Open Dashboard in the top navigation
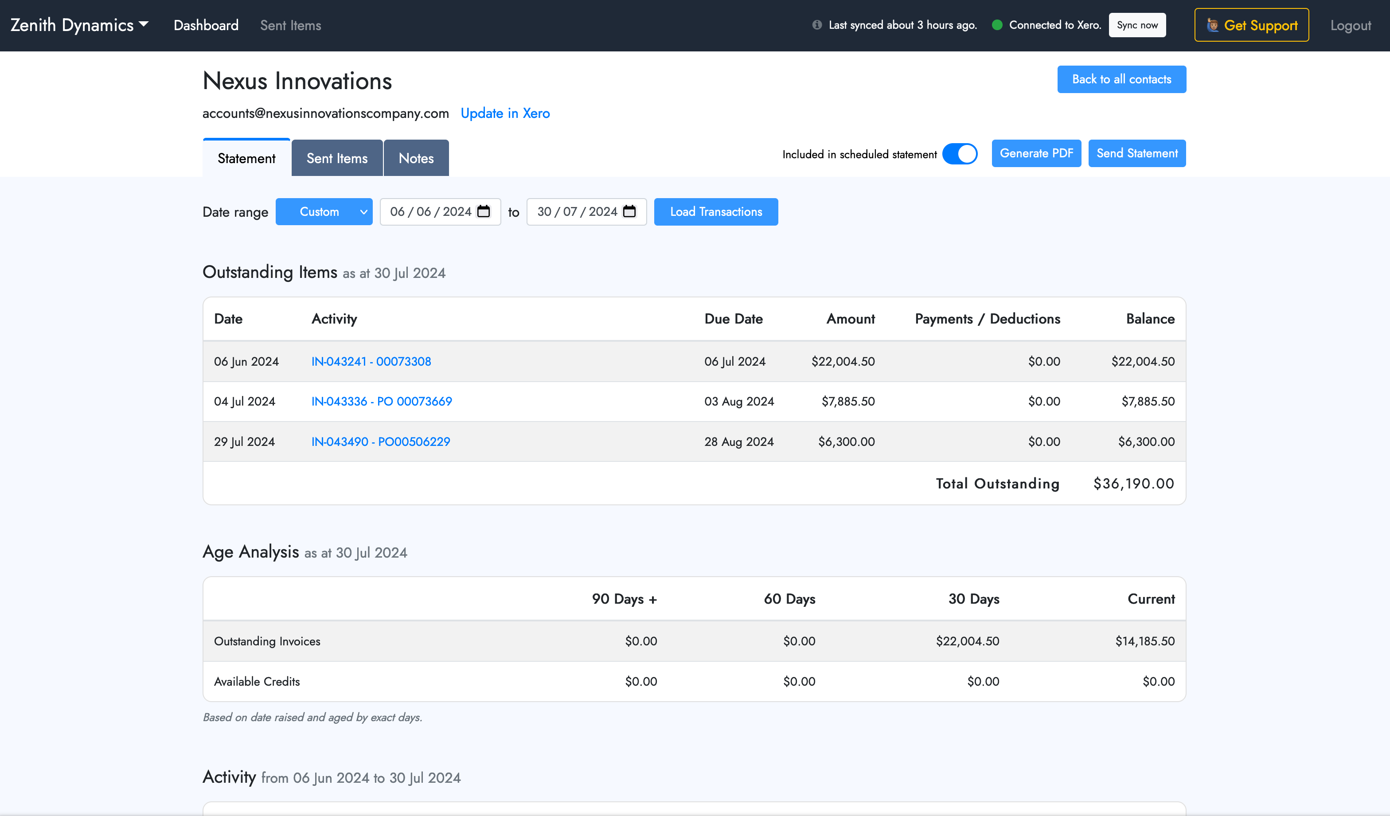The height and width of the screenshot is (816, 1390). click(206, 25)
